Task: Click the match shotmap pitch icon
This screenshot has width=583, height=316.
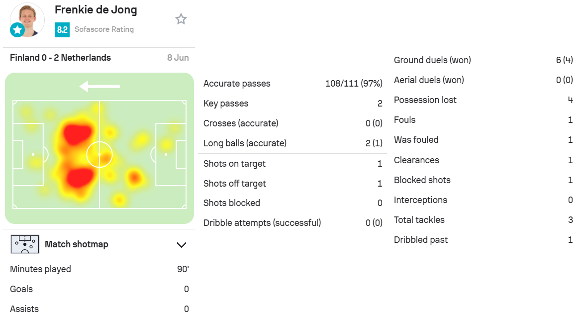Action: click(25, 244)
